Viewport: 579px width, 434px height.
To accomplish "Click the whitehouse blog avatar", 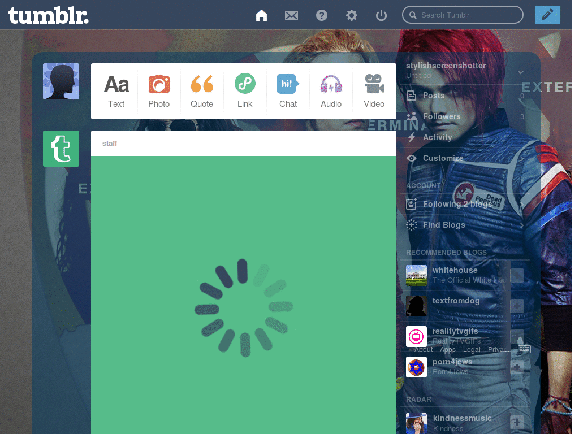I will [416, 275].
